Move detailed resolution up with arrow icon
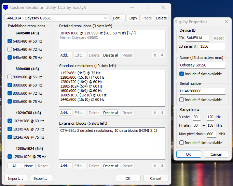Image resolution: width=233 pixels, height=186 pixels. pyautogui.click(x=155, y=55)
